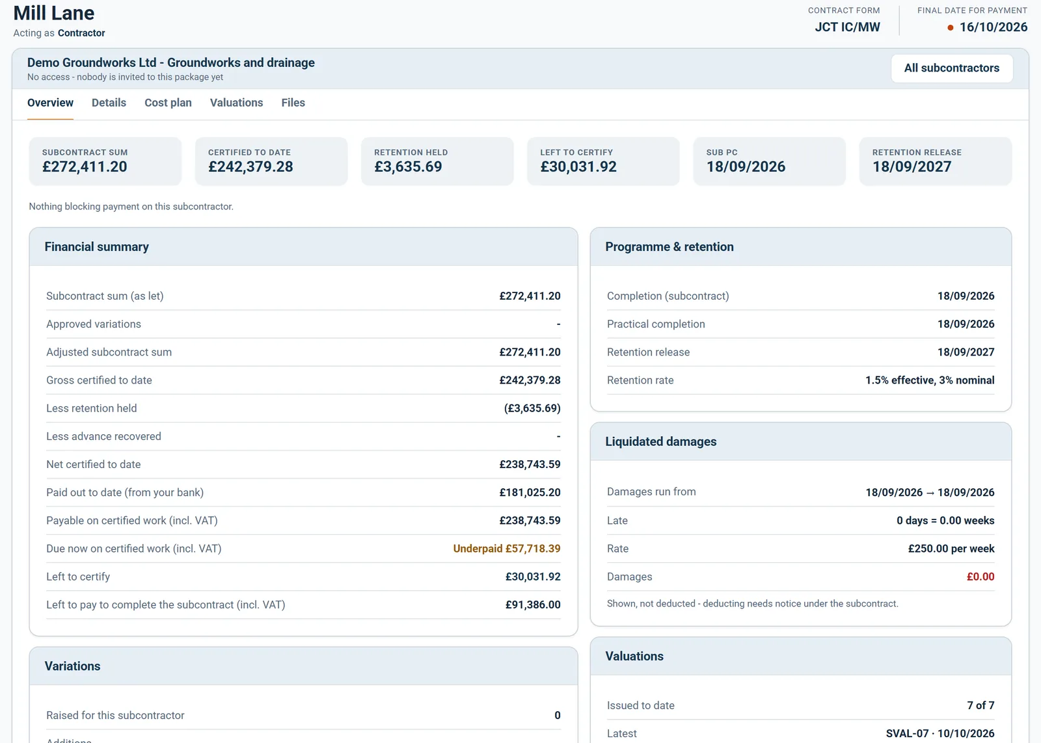Click the Less retention held (£3,635.69) value
The width and height of the screenshot is (1041, 743).
tap(532, 408)
